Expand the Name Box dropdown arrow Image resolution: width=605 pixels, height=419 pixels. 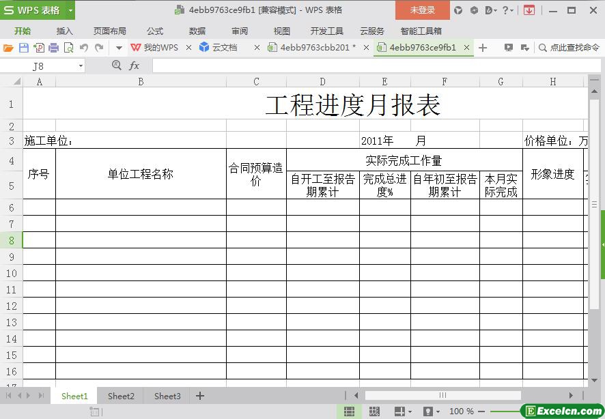(x=81, y=66)
